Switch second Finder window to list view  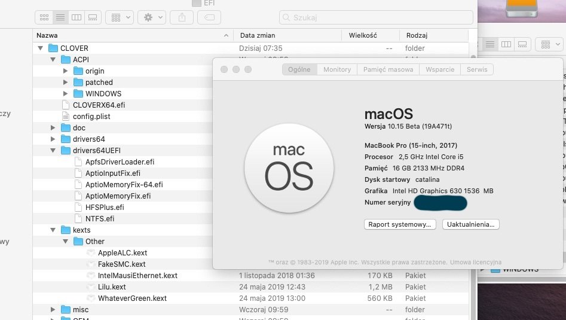[x=490, y=44]
